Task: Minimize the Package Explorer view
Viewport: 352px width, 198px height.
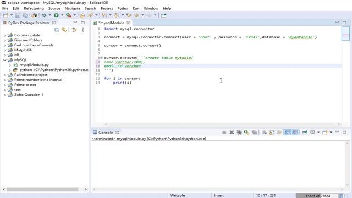Action: point(75,22)
